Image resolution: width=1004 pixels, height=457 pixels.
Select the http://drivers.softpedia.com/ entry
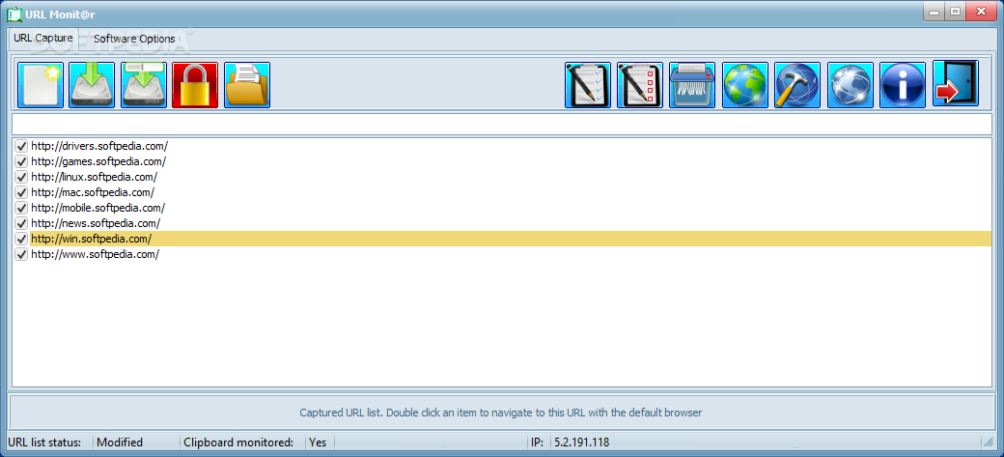pos(99,146)
